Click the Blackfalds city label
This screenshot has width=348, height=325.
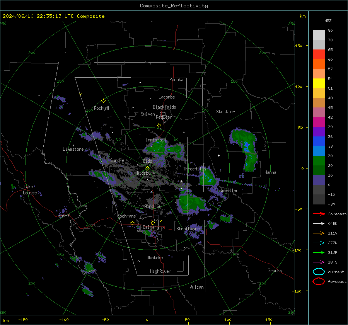coord(164,107)
